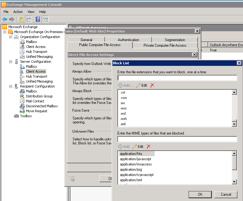This screenshot has height=201, width=243.
Task: Select application/xml in the MIME list
Action: click(x=131, y=180)
